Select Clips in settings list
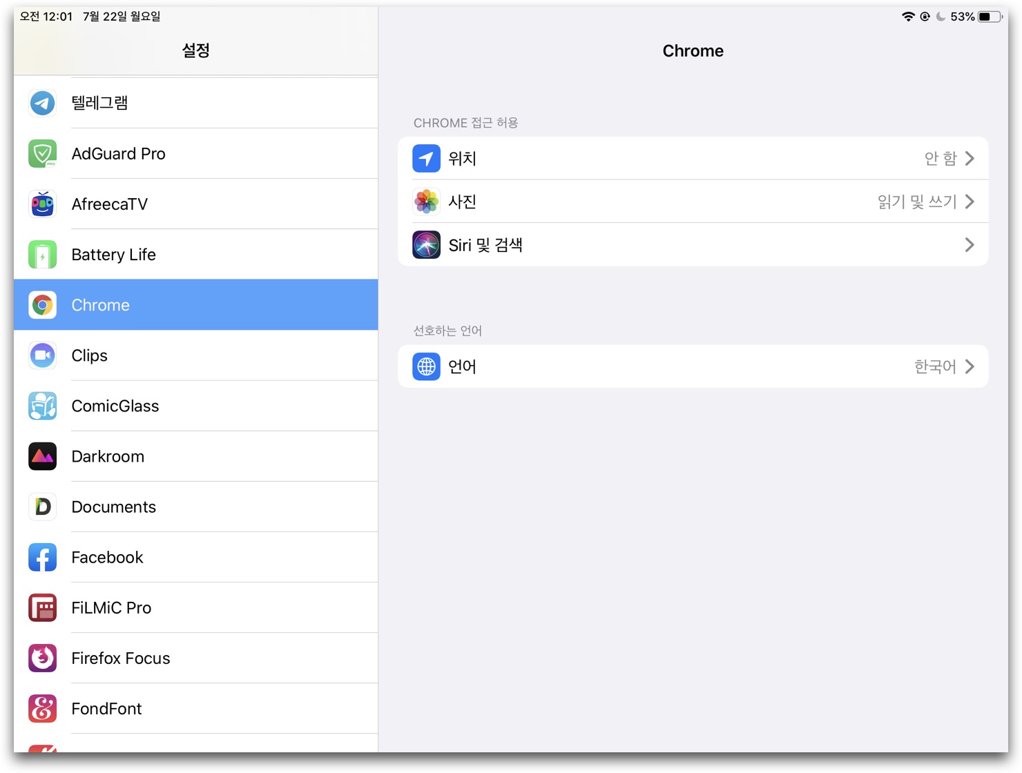The width and height of the screenshot is (1022, 773). (x=195, y=355)
